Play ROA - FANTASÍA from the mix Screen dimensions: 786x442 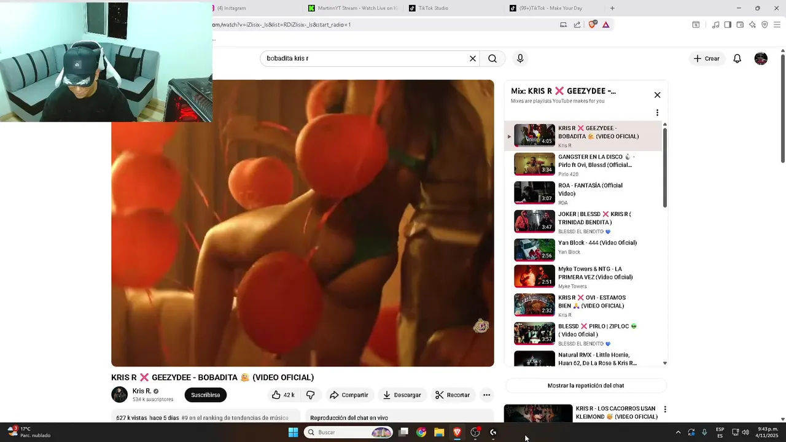point(584,193)
